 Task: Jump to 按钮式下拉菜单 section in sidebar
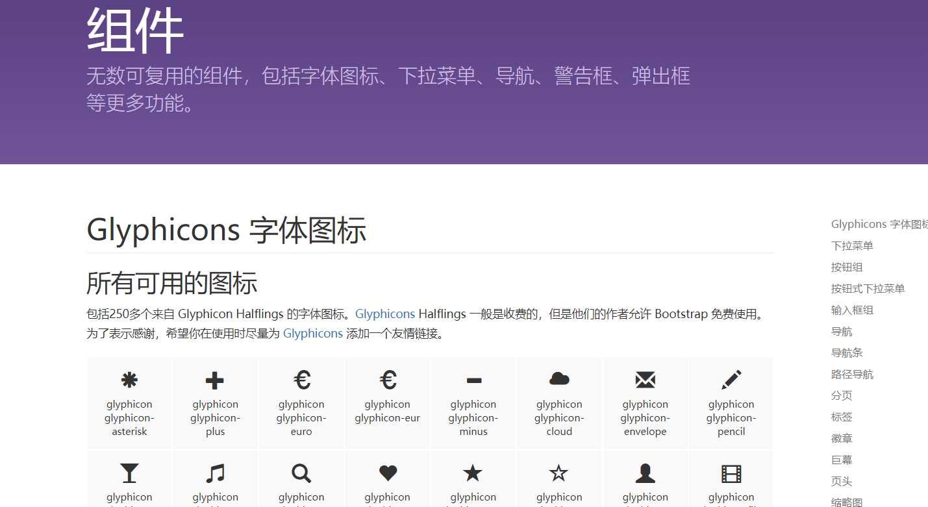tap(868, 288)
